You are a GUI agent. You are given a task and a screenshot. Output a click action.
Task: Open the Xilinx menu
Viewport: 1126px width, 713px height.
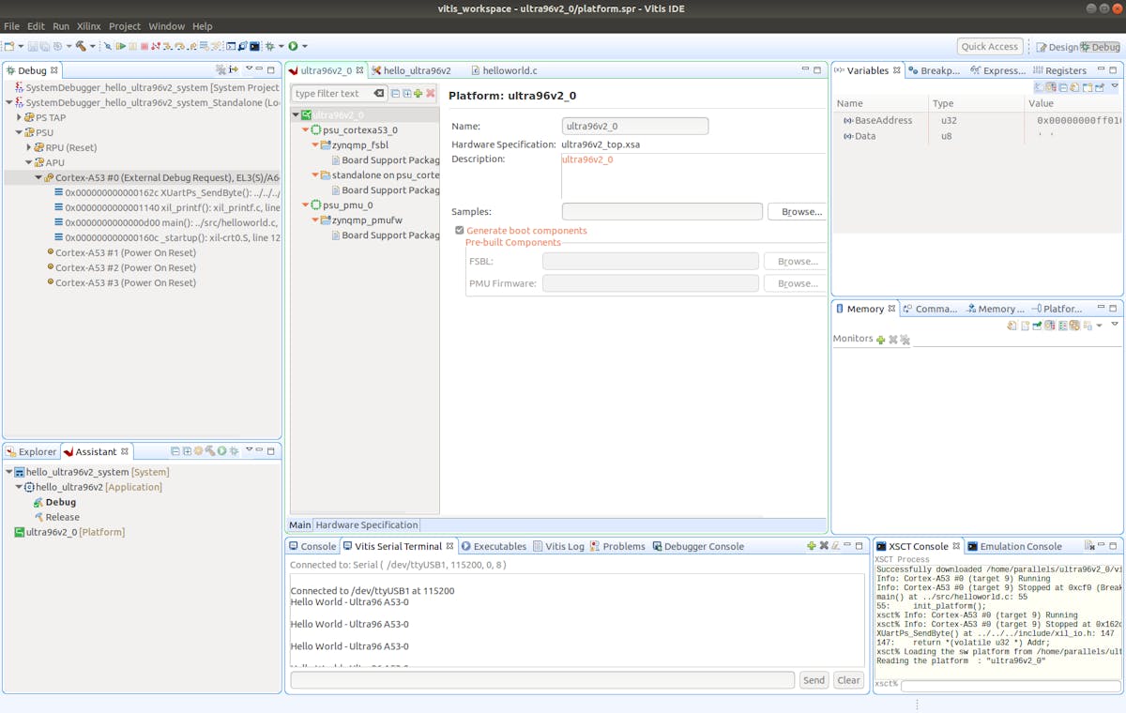(88, 26)
